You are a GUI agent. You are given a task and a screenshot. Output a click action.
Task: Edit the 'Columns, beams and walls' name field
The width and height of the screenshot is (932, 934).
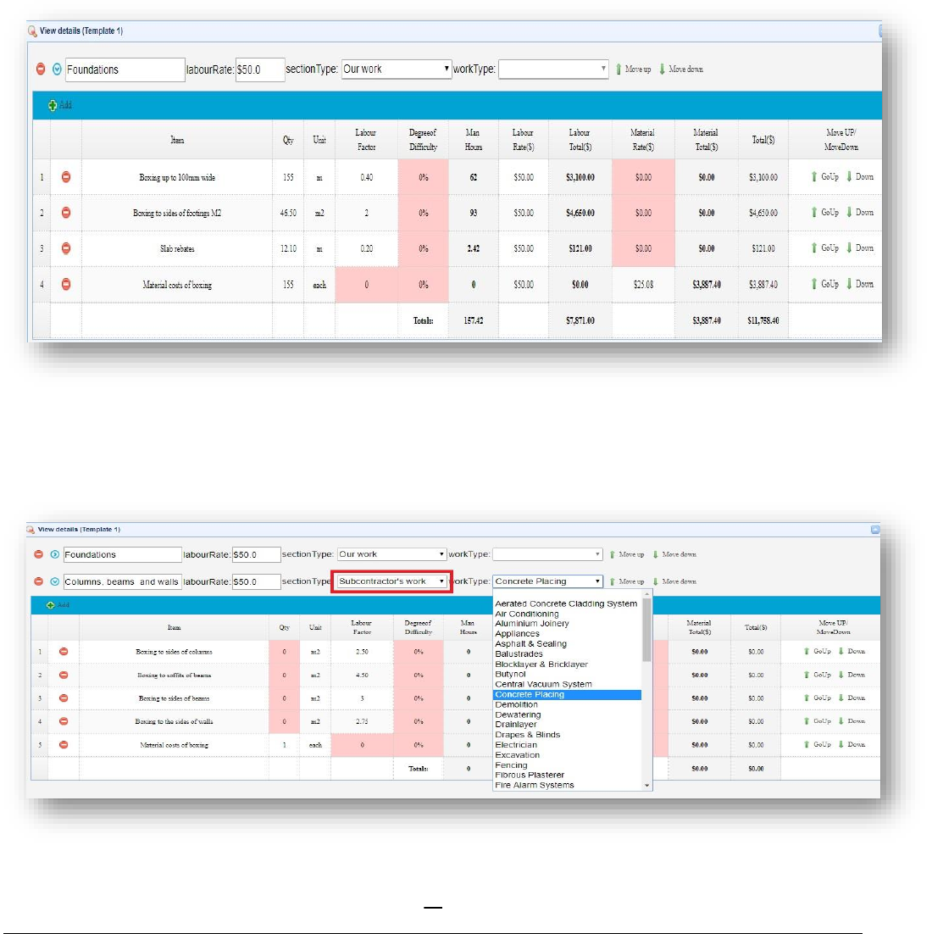click(122, 582)
